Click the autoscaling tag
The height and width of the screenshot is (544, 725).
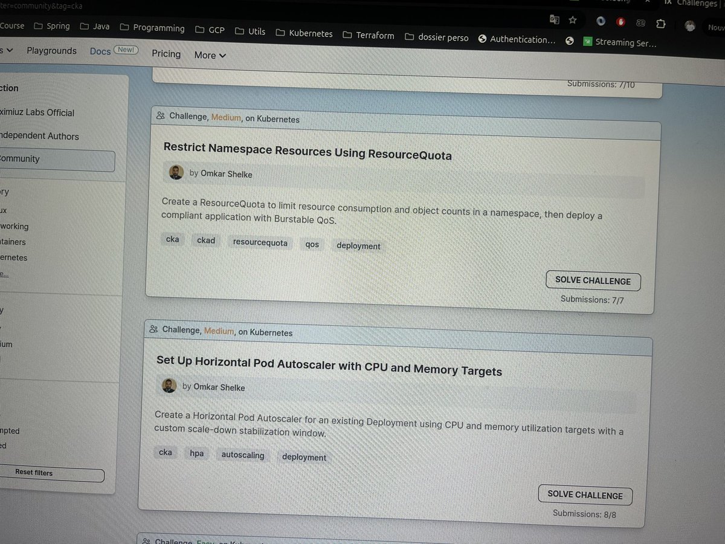coord(243,456)
